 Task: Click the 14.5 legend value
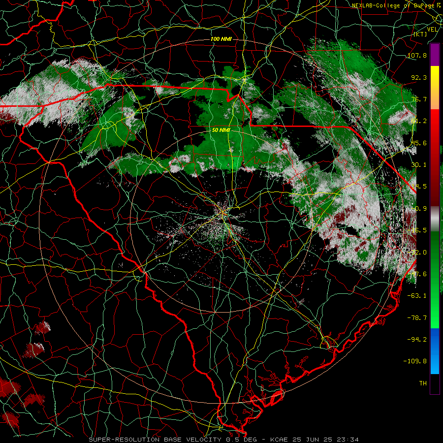point(419,187)
